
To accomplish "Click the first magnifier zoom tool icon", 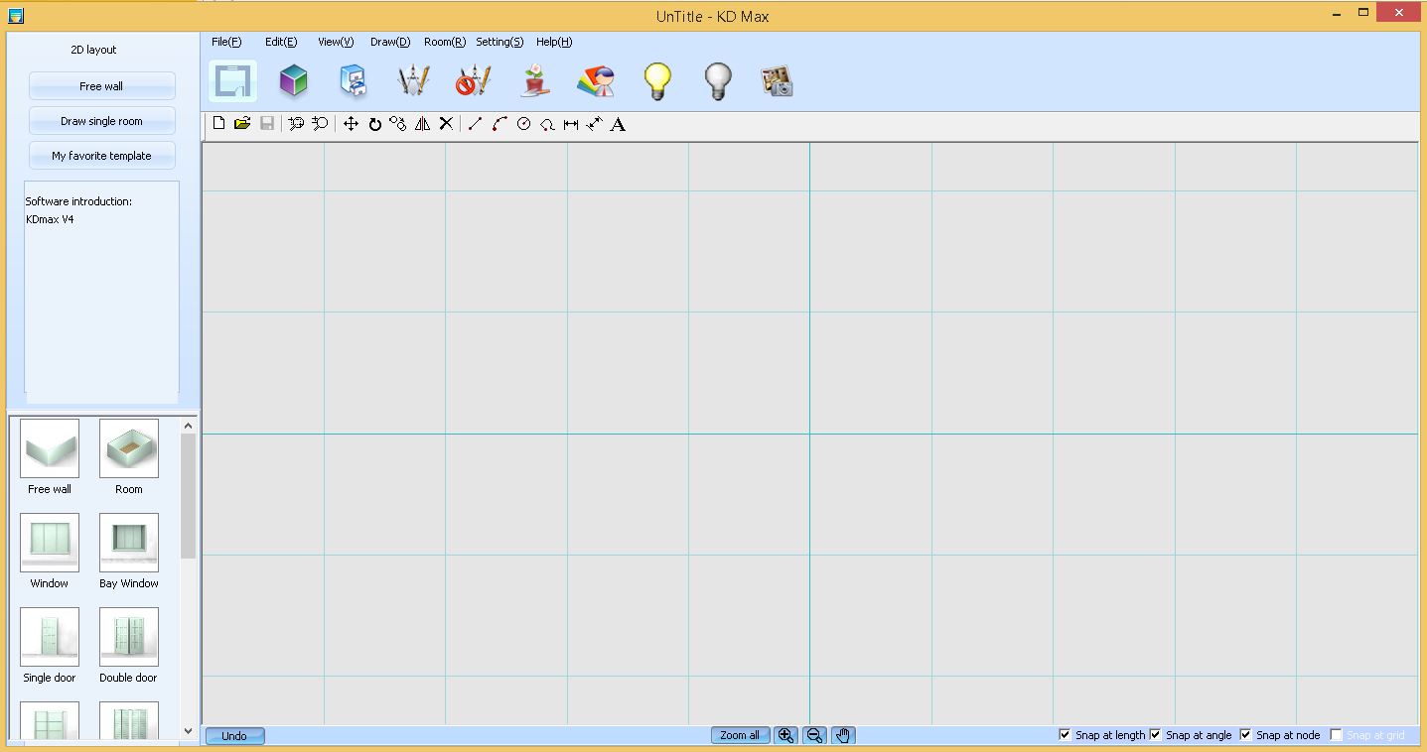I will pyautogui.click(x=296, y=124).
